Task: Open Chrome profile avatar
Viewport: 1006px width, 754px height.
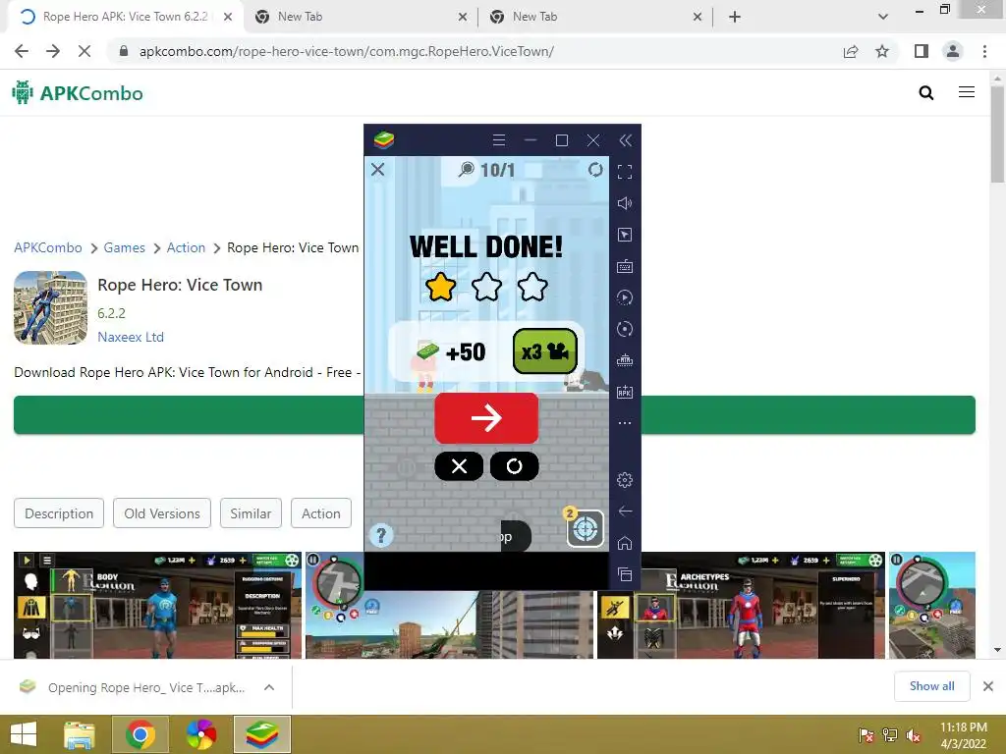Action: pos(953,51)
